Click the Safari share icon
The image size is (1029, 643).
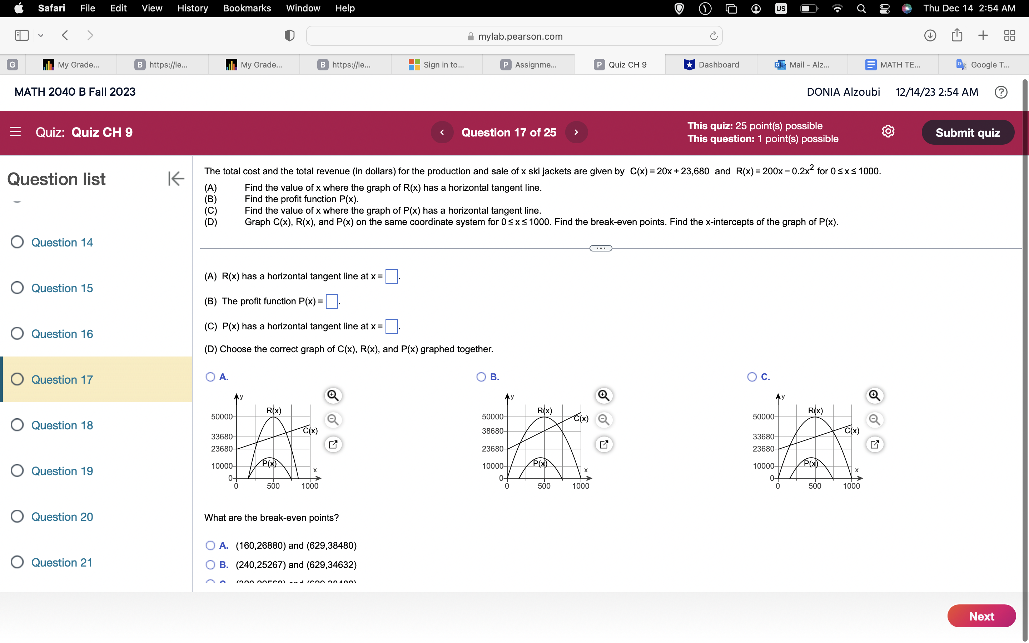pos(957,35)
